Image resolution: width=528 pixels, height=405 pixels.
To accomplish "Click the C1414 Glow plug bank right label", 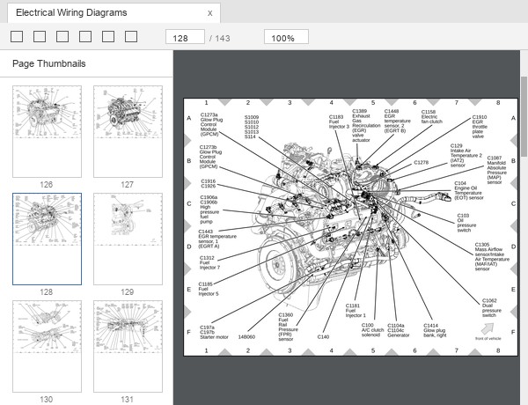I will (x=435, y=330).
